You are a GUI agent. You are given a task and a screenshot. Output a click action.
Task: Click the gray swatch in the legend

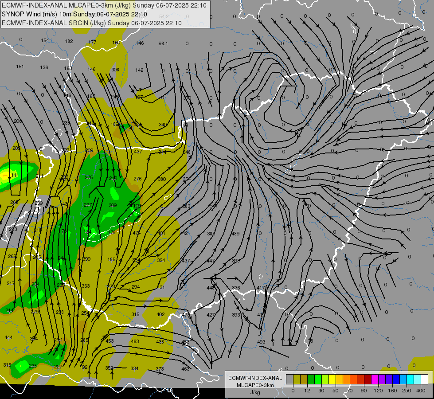pyautogui.click(x=289, y=379)
